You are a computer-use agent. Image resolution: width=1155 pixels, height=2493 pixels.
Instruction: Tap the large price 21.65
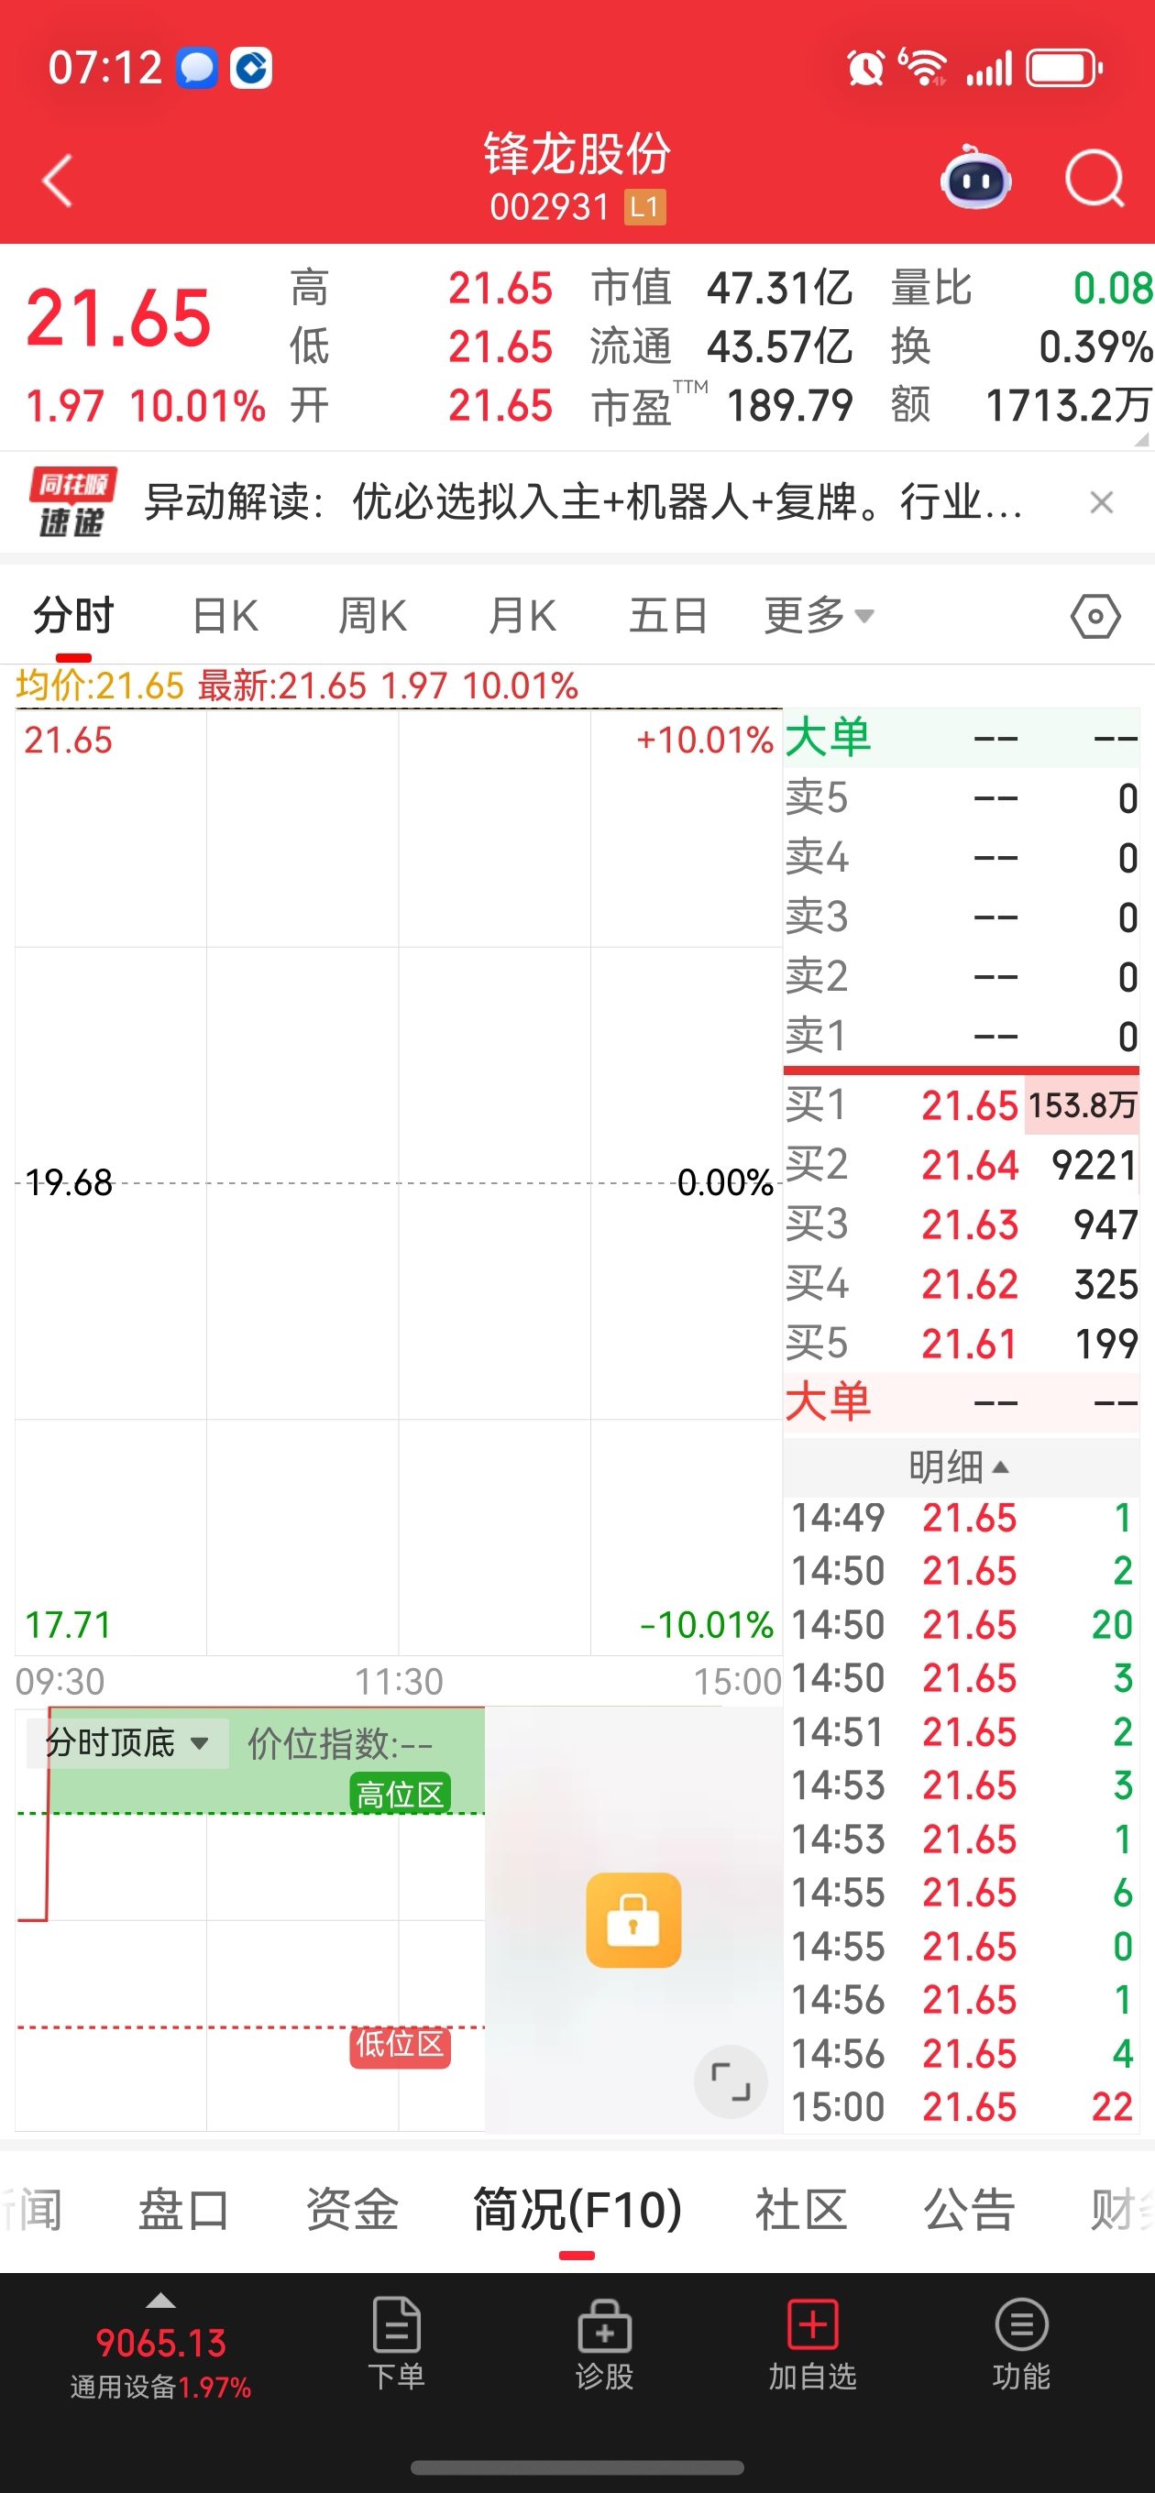(118, 317)
